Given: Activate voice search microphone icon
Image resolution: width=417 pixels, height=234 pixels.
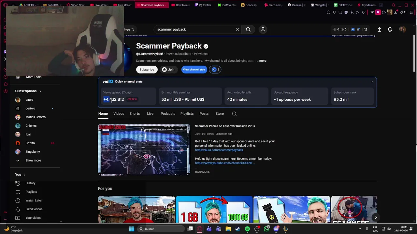Looking at the screenshot, I should (263, 29).
